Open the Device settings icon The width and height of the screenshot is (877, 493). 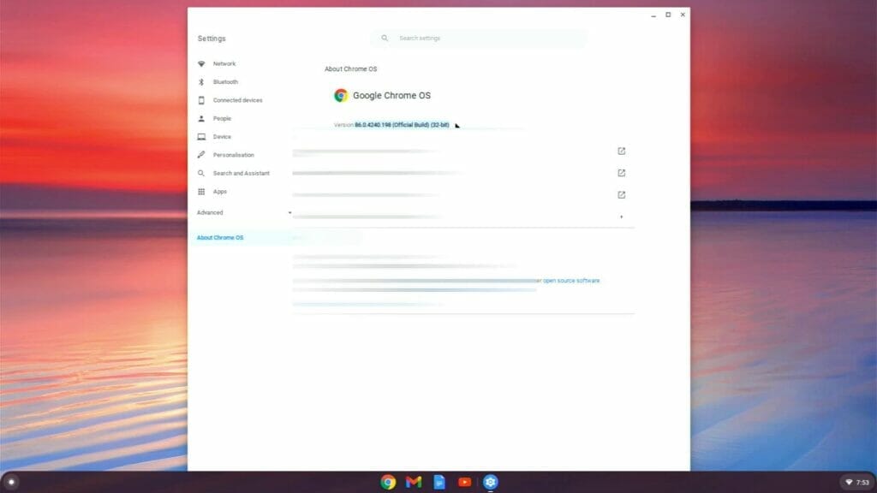click(200, 136)
